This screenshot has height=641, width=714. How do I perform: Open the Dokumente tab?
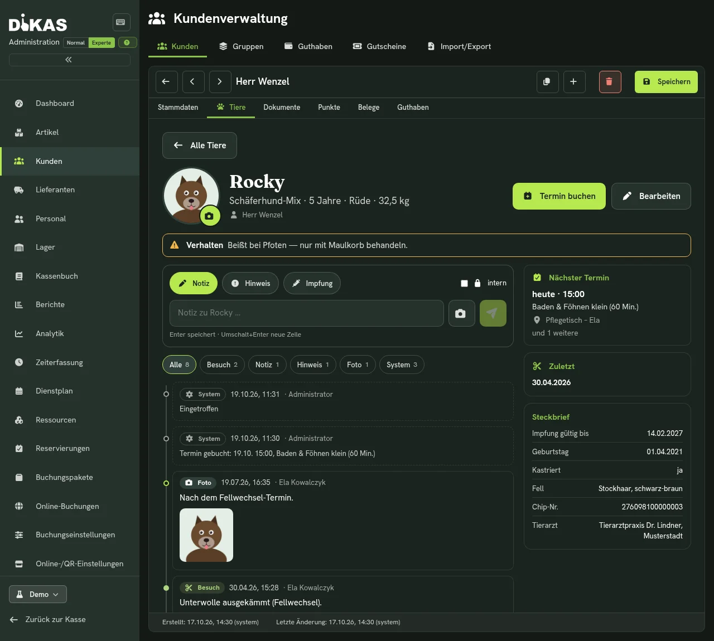pyautogui.click(x=282, y=107)
